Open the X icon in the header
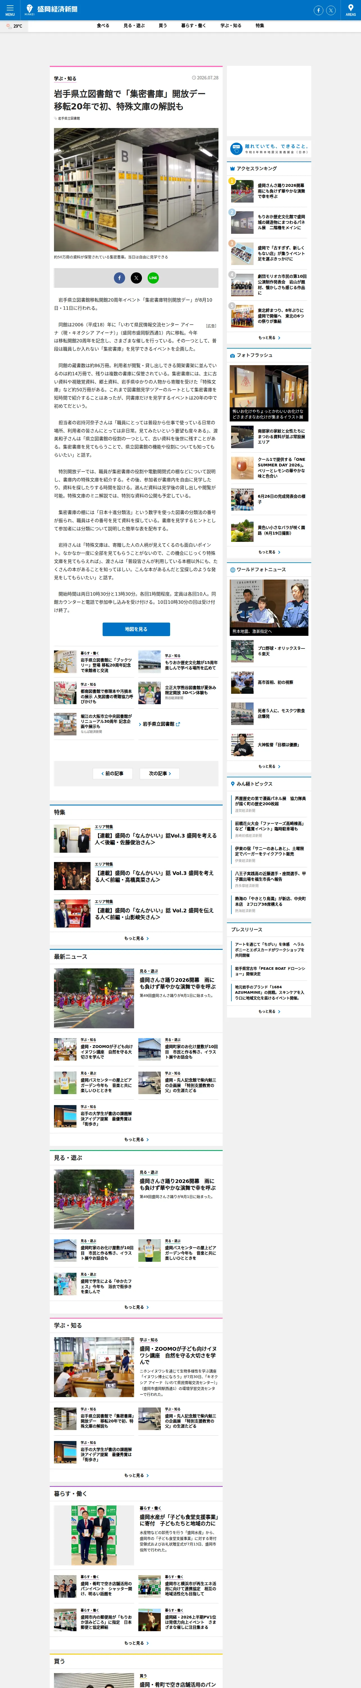This screenshot has height=1688, width=361. (x=331, y=10)
